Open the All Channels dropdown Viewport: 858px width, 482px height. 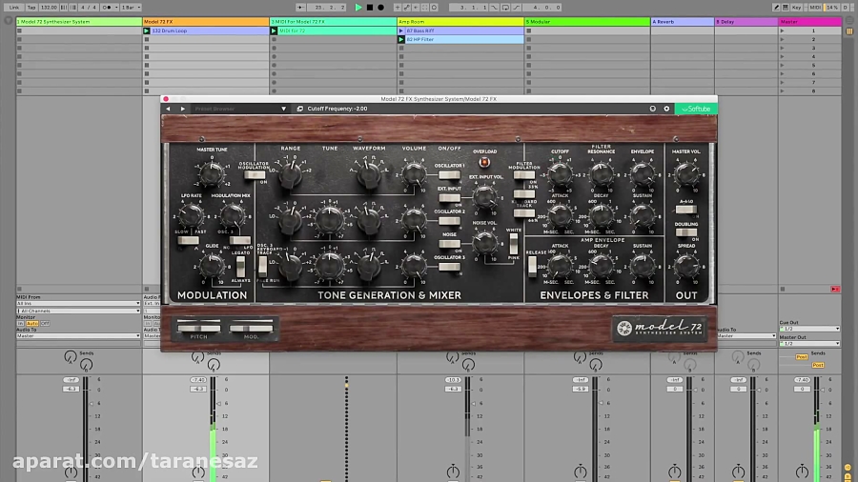click(78, 311)
